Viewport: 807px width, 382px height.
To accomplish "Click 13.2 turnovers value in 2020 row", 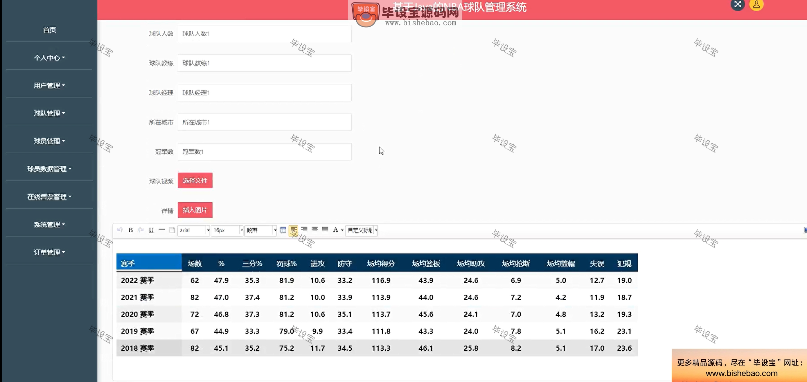I will click(x=597, y=314).
